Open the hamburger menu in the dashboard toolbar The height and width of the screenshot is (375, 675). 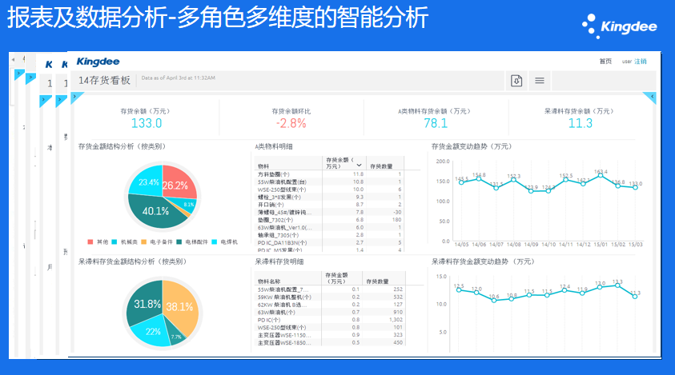[x=540, y=81]
